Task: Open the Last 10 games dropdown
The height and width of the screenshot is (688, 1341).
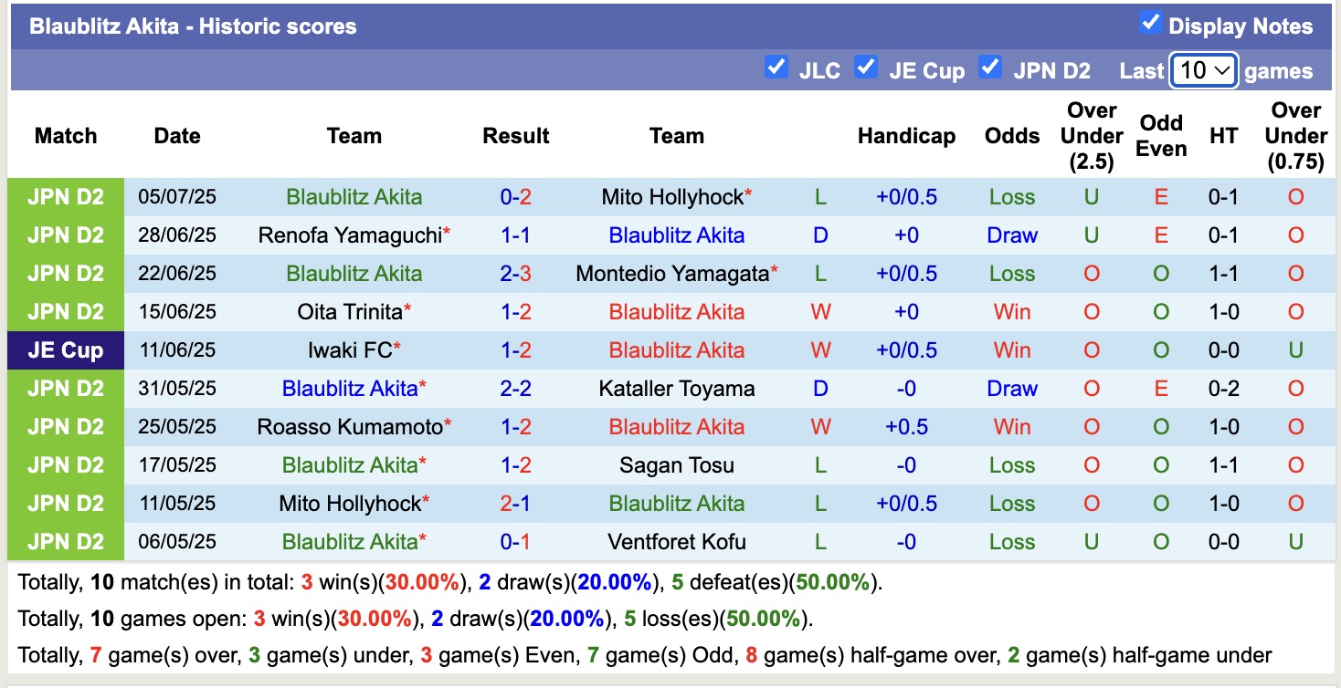Action: [1203, 70]
